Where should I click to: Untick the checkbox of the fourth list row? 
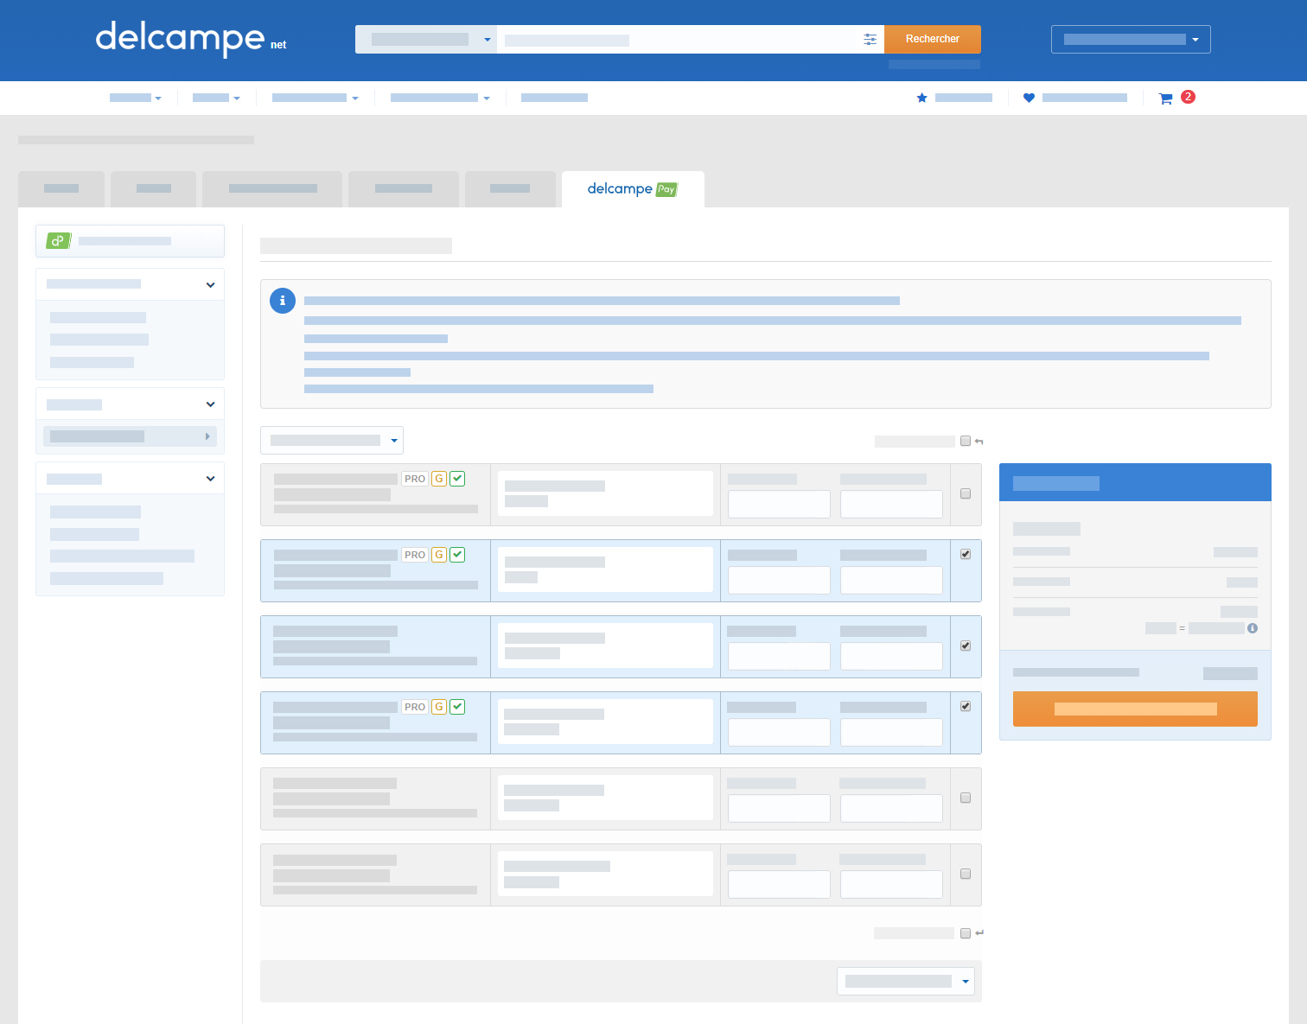point(966,706)
